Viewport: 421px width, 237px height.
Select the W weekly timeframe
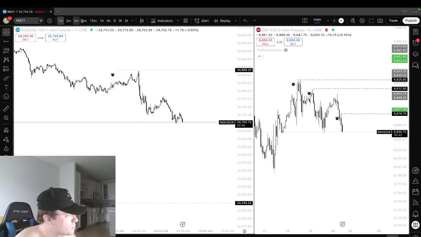click(x=120, y=21)
